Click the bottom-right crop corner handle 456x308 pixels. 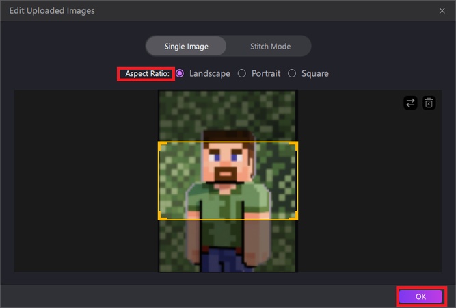[295, 217]
